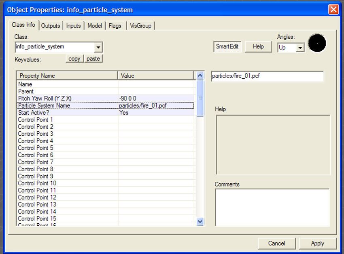Select the Flags tab
This screenshot has width=344, height=254.
coord(115,25)
